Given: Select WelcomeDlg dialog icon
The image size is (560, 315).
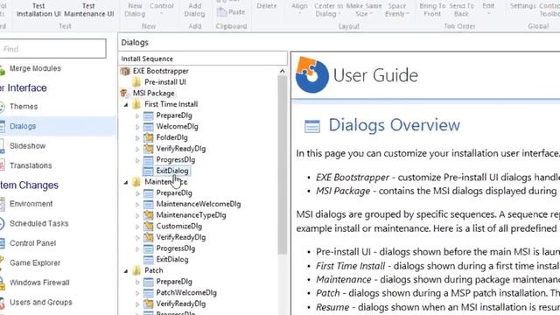Looking at the screenshot, I should [x=148, y=126].
